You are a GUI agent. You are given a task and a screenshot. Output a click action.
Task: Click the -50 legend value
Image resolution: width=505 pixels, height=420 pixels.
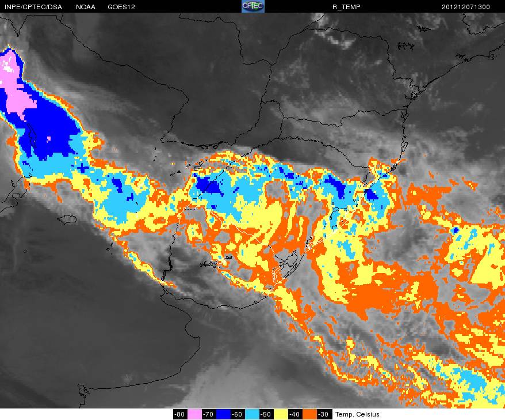[266, 414]
